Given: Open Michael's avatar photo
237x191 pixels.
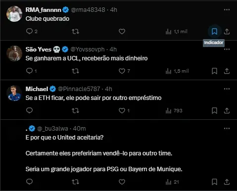Looking at the screenshot, I should click(x=14, y=93).
